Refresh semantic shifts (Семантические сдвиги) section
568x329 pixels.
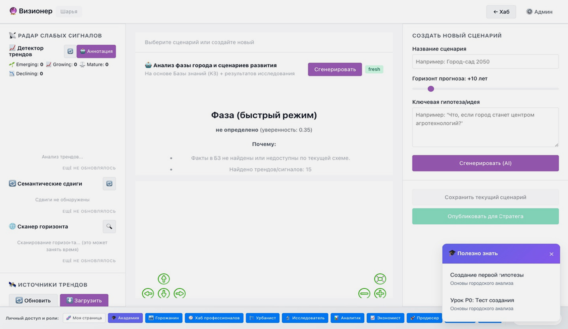coord(109,183)
